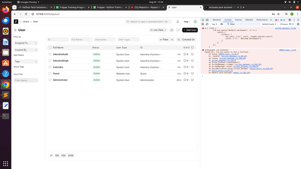
Task: Open LibreOffice Writer from the dock
Action: [6, 42]
